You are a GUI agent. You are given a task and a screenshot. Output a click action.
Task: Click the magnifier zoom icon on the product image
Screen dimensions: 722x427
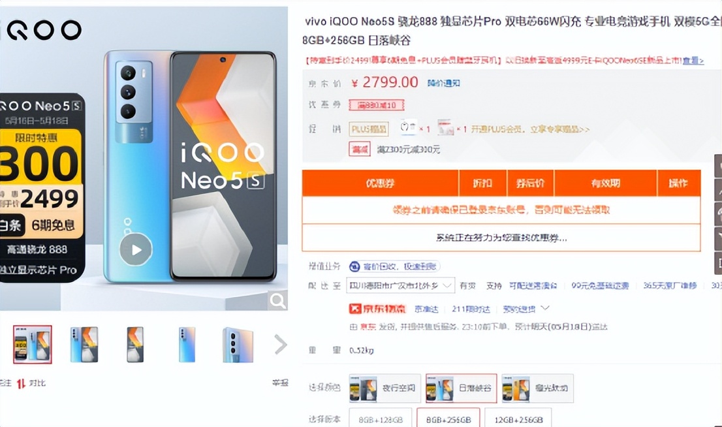coord(277,301)
